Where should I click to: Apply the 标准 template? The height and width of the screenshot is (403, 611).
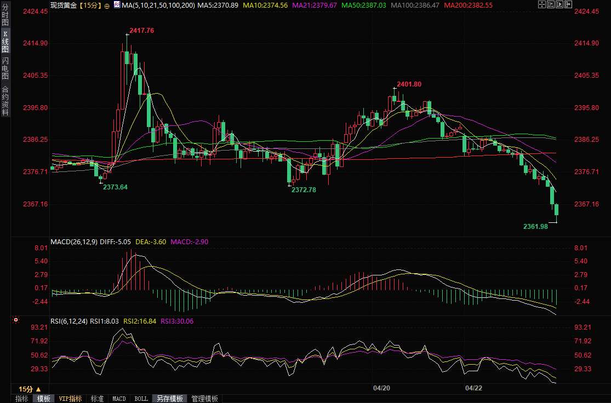97,399
